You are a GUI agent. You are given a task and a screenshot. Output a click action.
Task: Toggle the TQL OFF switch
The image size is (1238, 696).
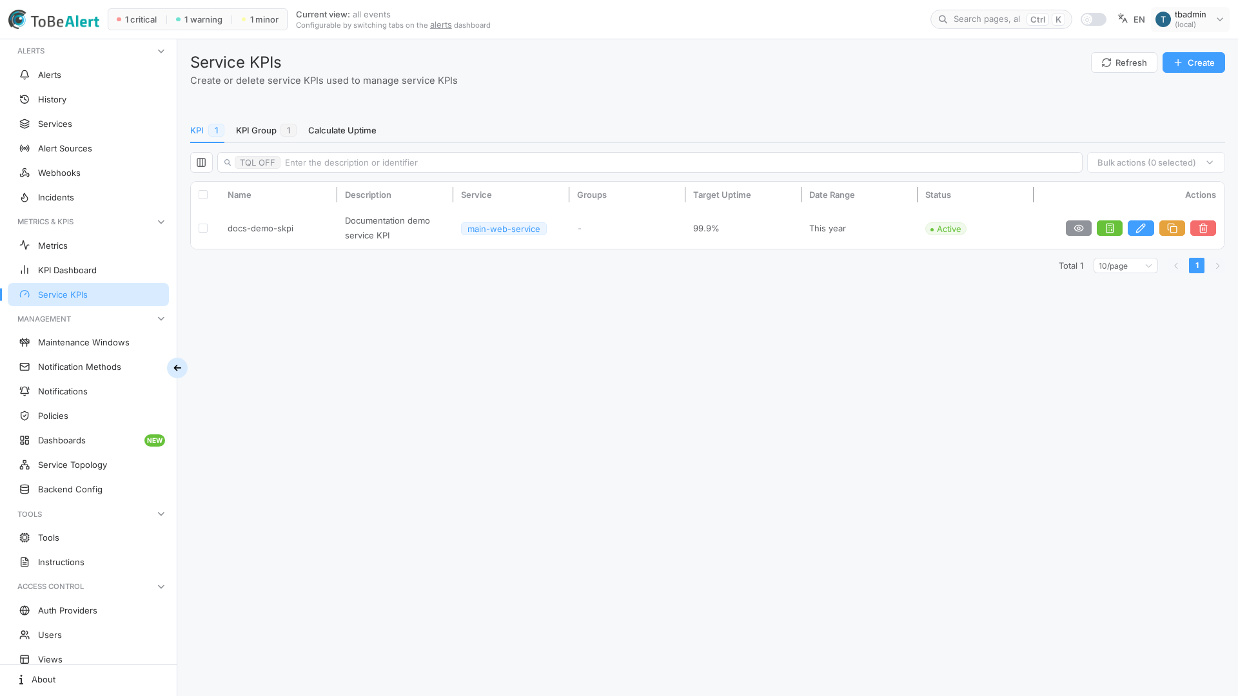(x=257, y=162)
